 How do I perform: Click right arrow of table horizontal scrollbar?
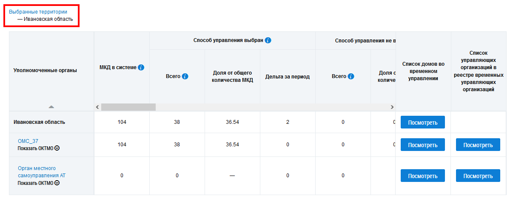pyautogui.click(x=392, y=107)
